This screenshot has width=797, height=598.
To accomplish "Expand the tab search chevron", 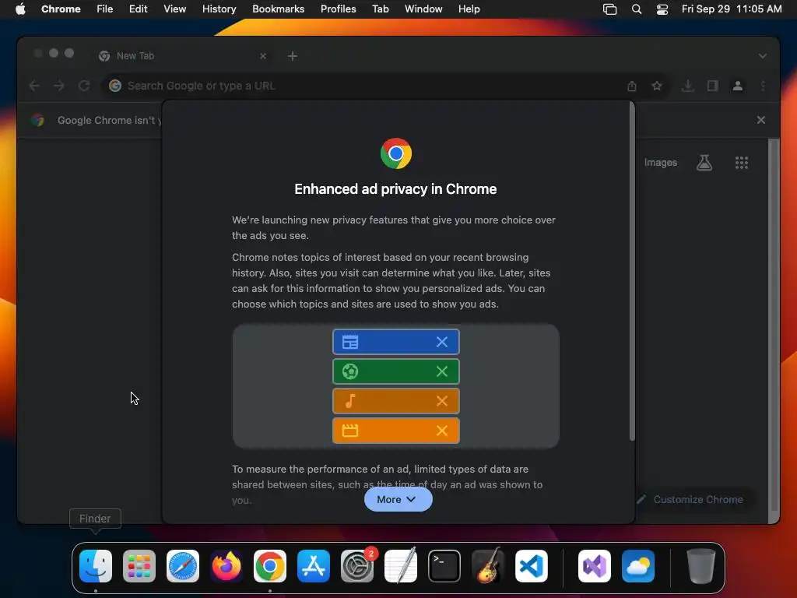I will [x=763, y=56].
